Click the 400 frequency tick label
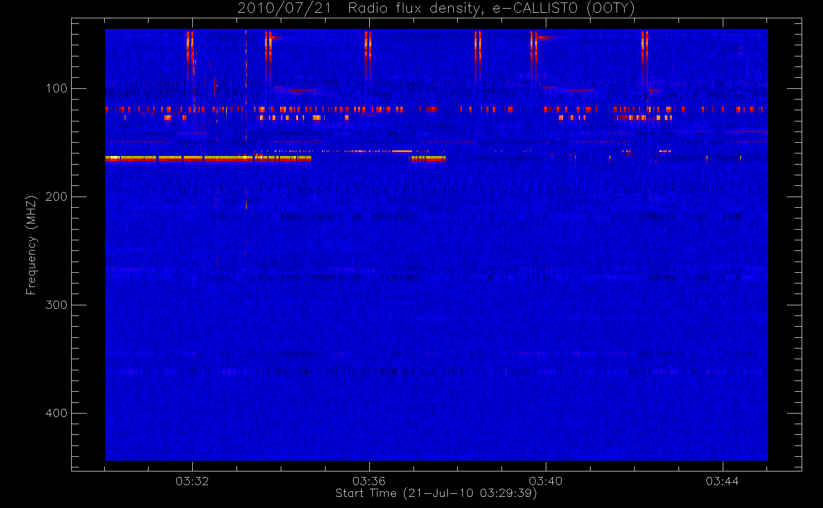Image resolution: width=823 pixels, height=508 pixels. point(56,413)
